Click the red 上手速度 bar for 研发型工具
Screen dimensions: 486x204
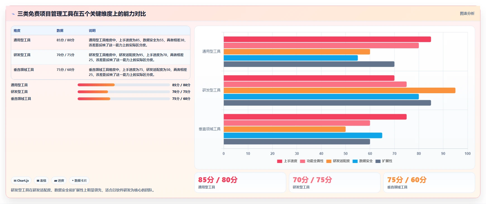point(309,78)
